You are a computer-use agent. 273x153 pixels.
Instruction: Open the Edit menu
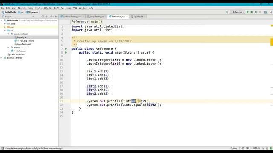click(8, 8)
